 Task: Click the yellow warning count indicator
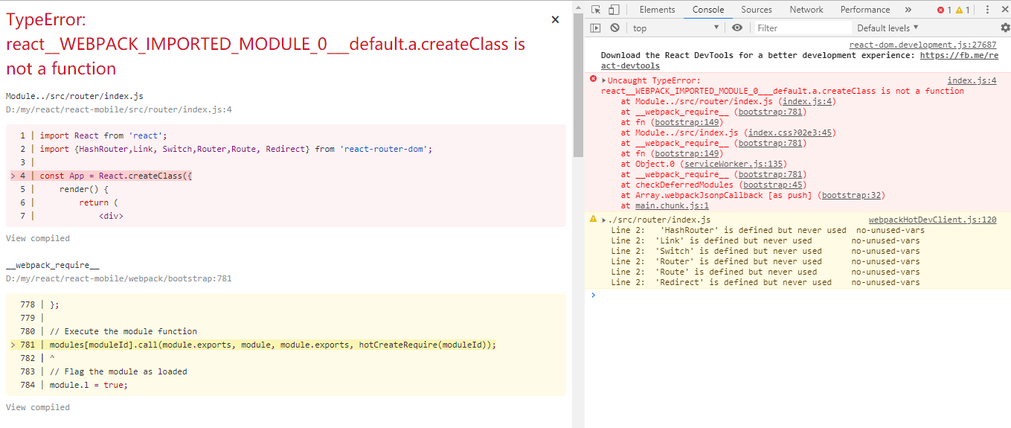[x=963, y=10]
